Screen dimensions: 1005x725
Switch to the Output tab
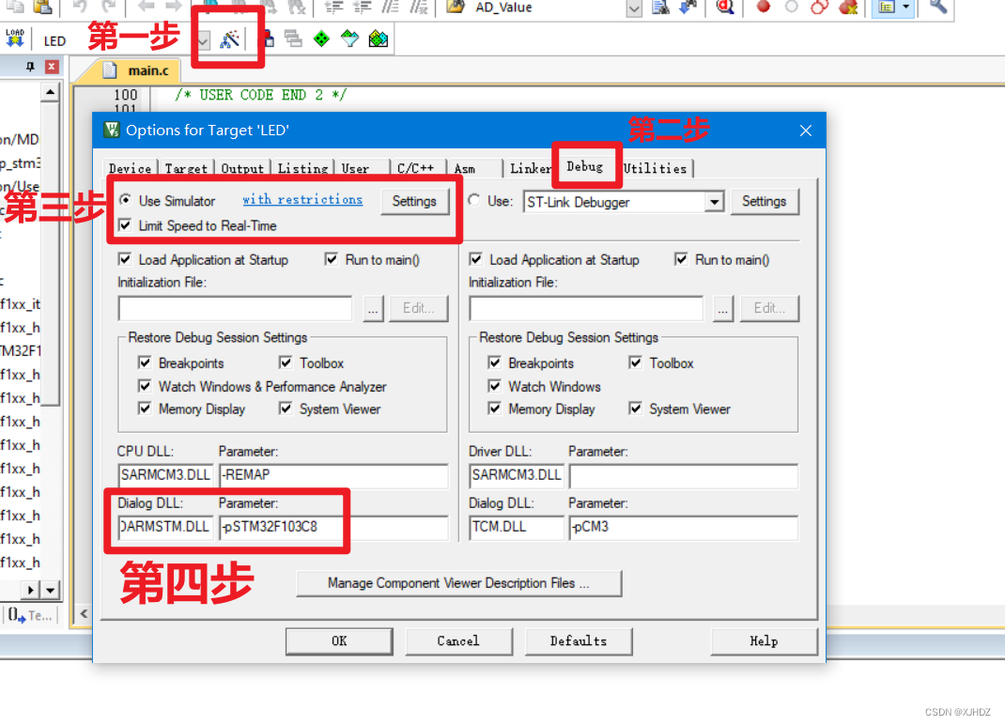(242, 169)
